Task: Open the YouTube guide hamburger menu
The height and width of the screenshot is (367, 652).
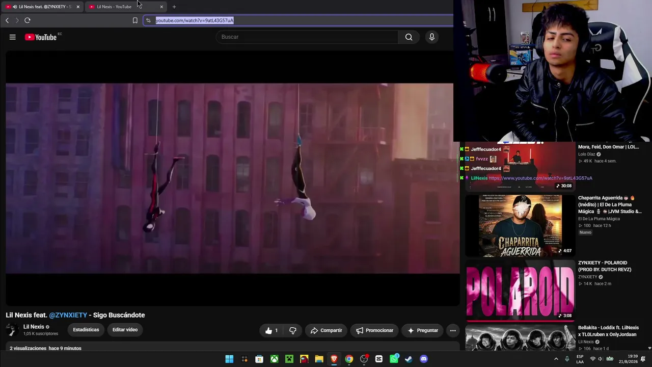Action: (x=13, y=37)
